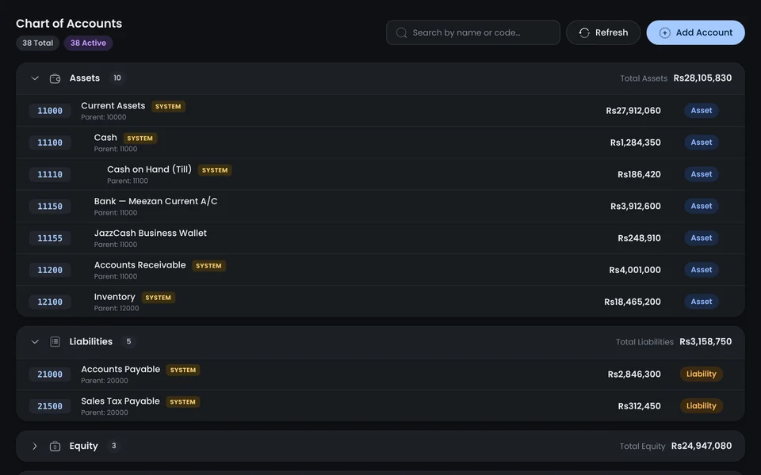Click account code 11200
Screen dimensions: 761x475
tap(50, 270)
